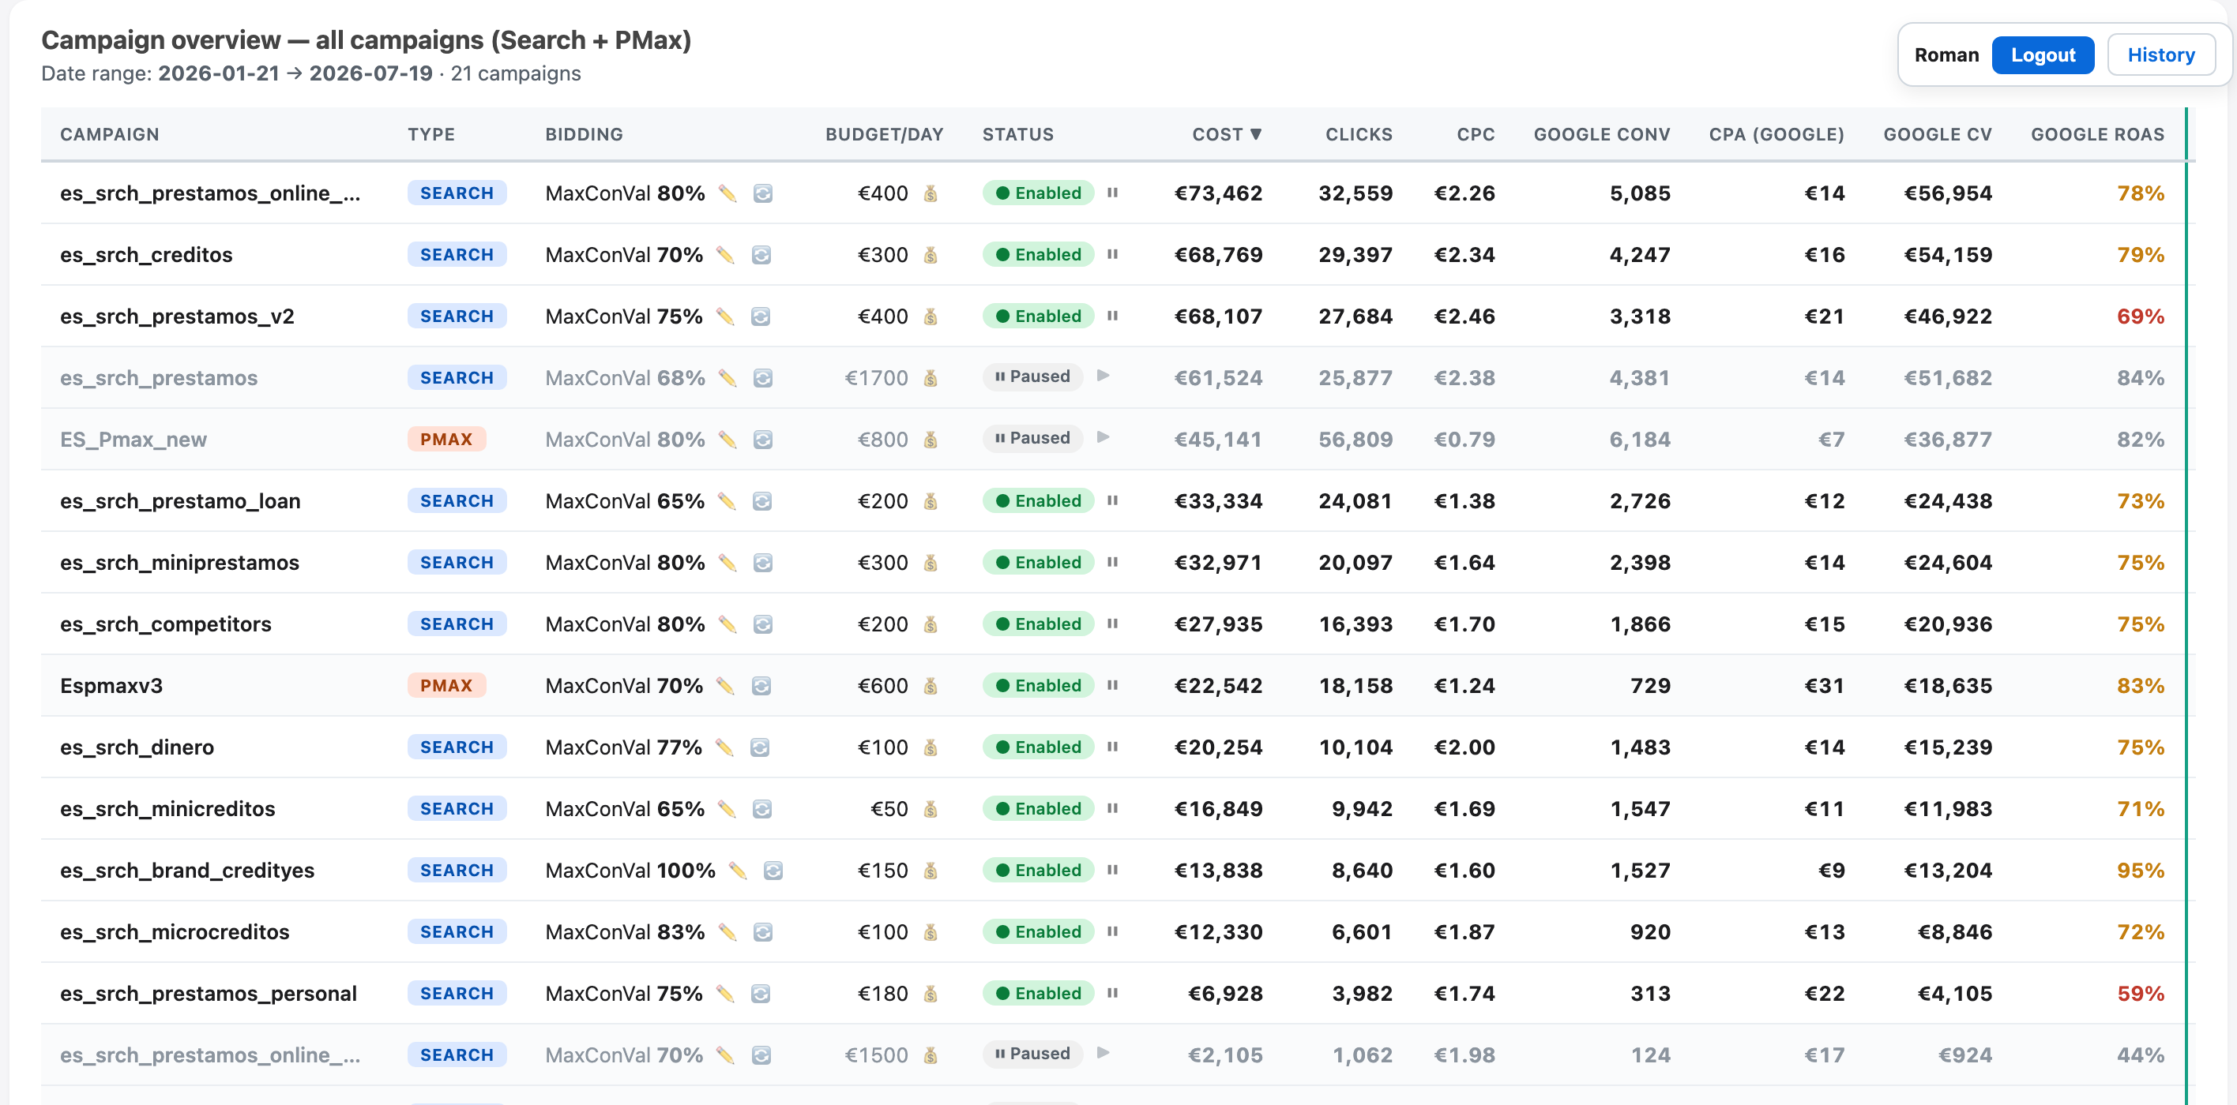Edit bidding pencil icon for es_srch_creditos
This screenshot has width=2237, height=1105.
point(725,255)
